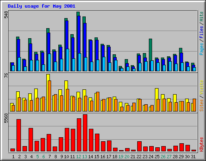The height and width of the screenshot is (161, 206).
Task: Click green day 5 label
Action: 37,157
